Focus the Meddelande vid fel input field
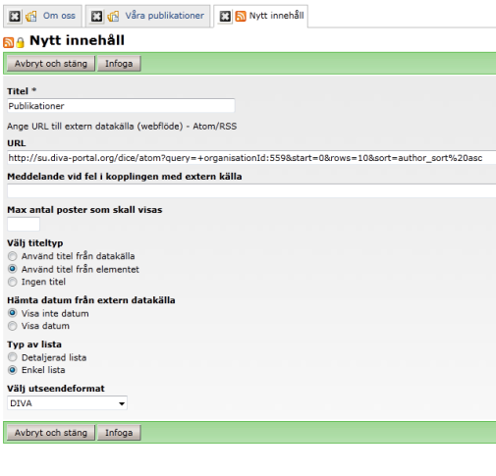This screenshot has height=476, width=496. pyautogui.click(x=251, y=190)
